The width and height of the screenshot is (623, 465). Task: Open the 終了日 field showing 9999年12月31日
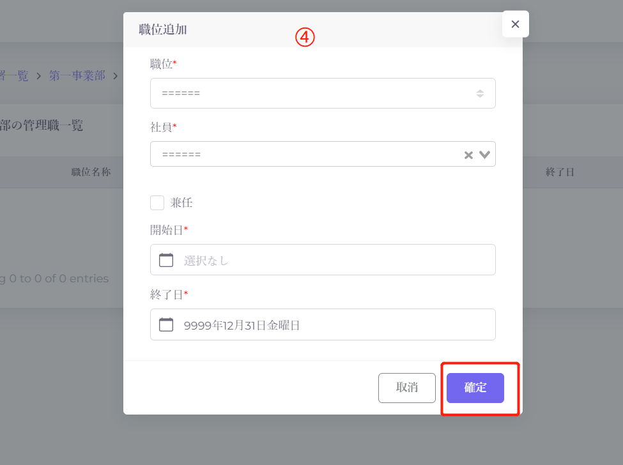(332, 324)
